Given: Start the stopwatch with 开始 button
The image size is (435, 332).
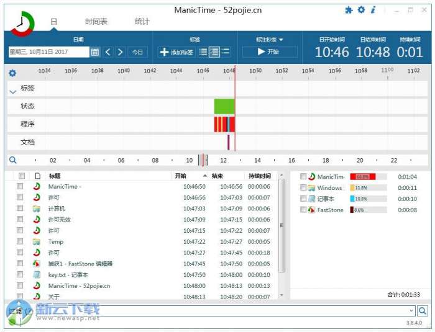Looking at the screenshot, I should point(270,52).
